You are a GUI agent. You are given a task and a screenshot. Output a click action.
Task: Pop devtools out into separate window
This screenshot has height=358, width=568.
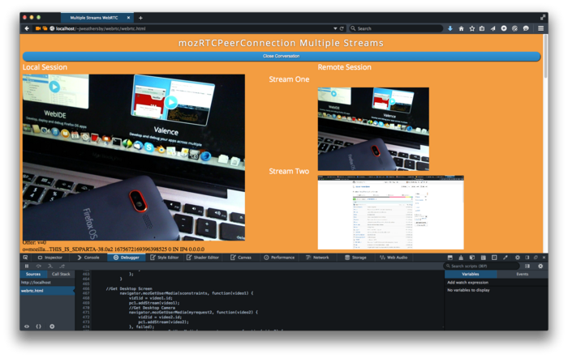[536, 258]
